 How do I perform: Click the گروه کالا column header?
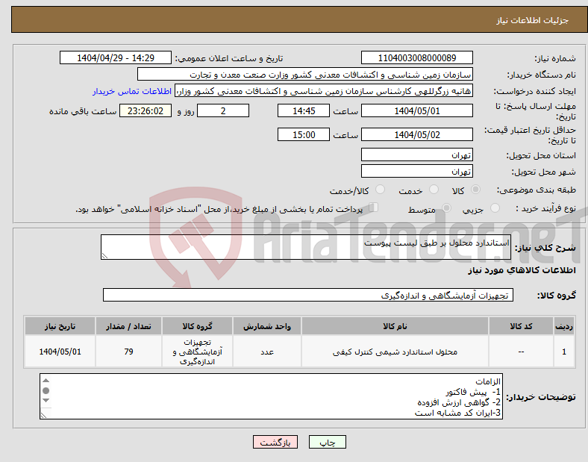197,326
